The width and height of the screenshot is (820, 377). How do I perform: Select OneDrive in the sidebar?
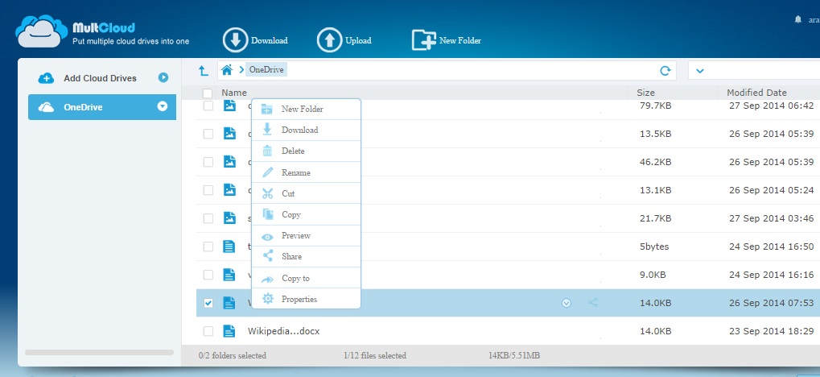[x=102, y=107]
